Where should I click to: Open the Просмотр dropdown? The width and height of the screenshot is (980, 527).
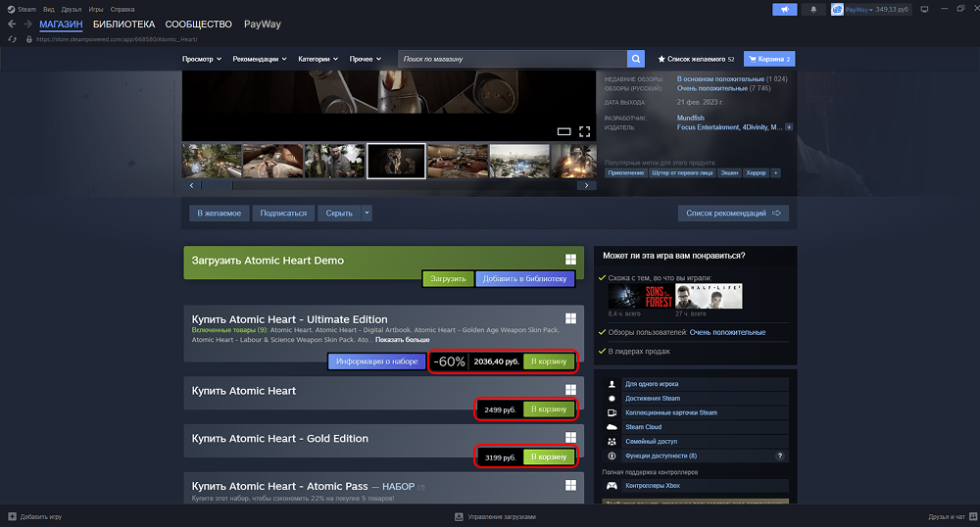click(x=202, y=59)
